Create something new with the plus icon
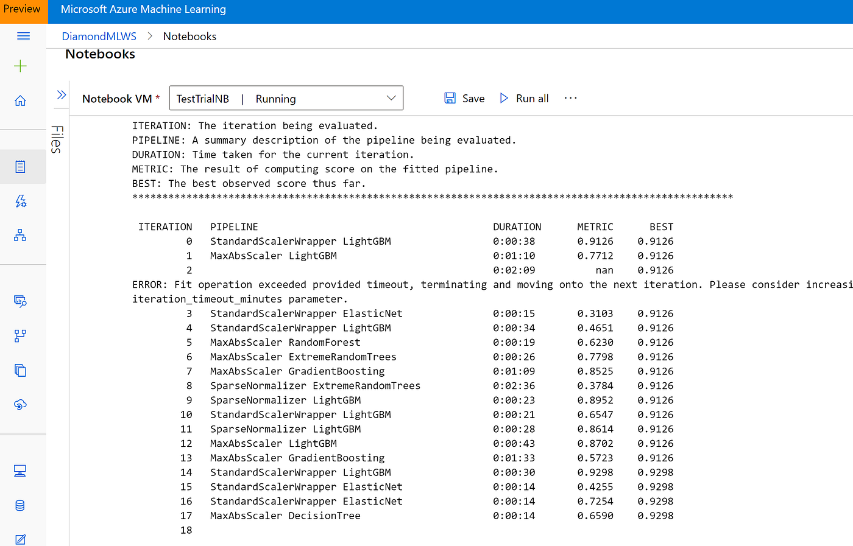 point(20,66)
